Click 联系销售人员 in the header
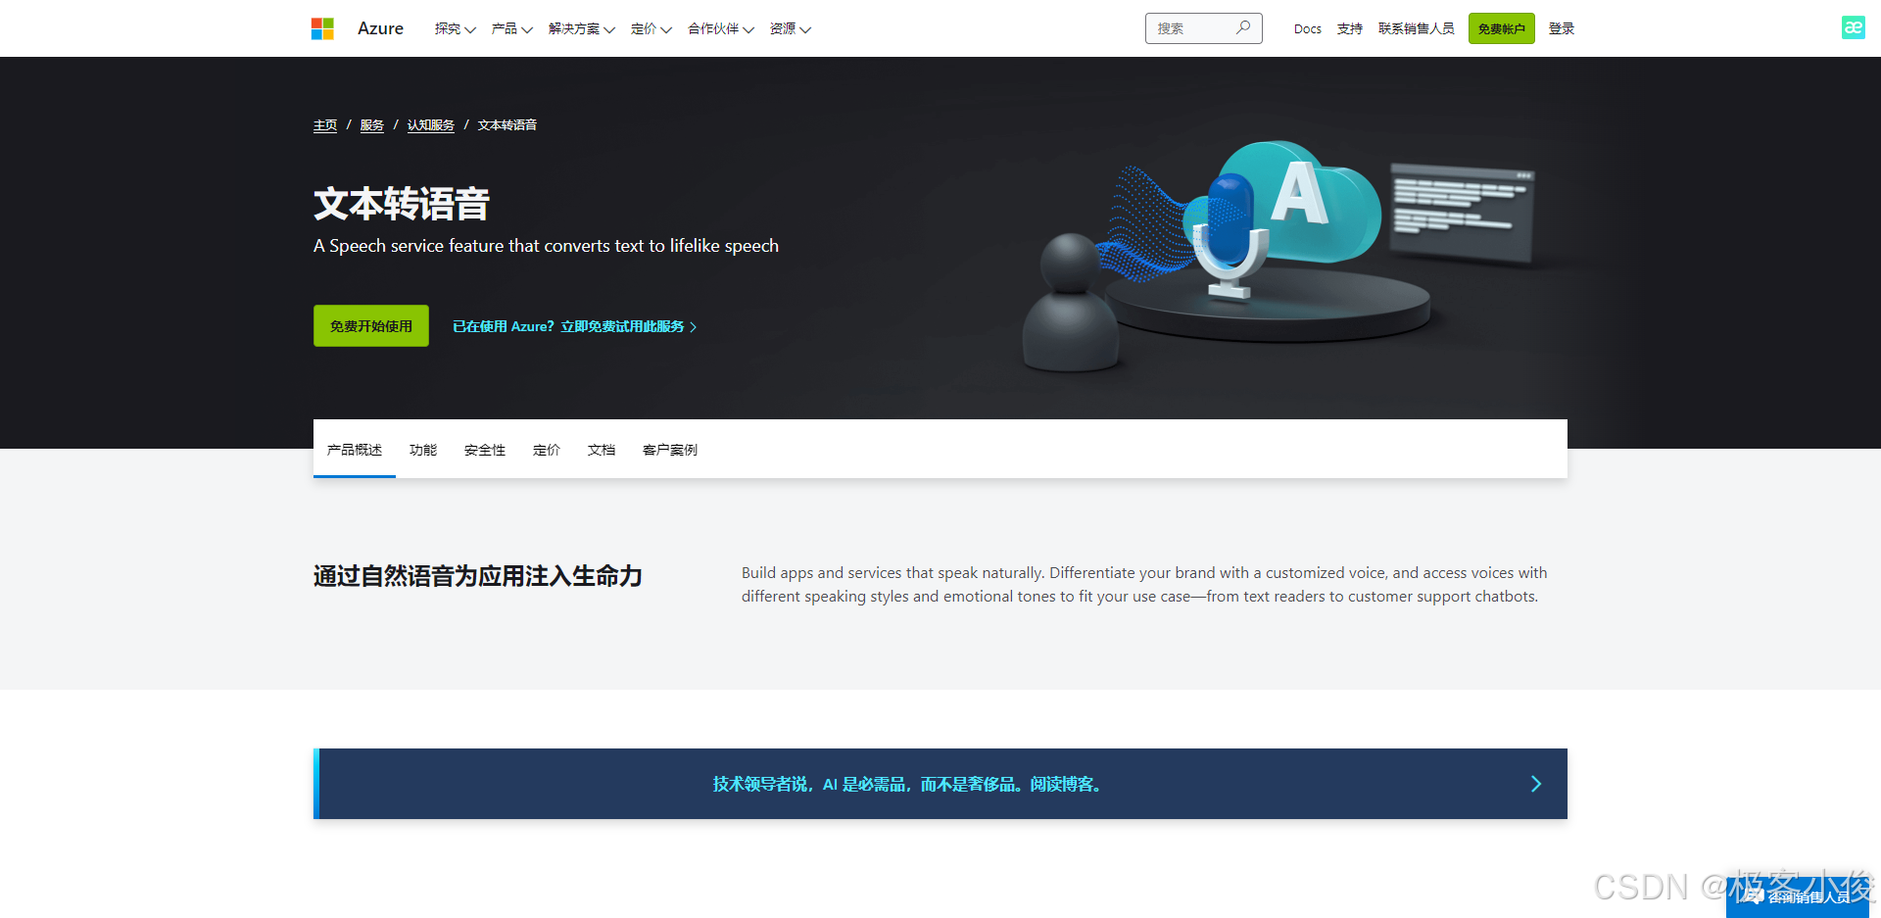This screenshot has width=1881, height=918. pyautogui.click(x=1416, y=28)
